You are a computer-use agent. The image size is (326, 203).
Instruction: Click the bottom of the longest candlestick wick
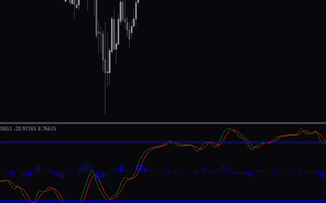(105, 114)
